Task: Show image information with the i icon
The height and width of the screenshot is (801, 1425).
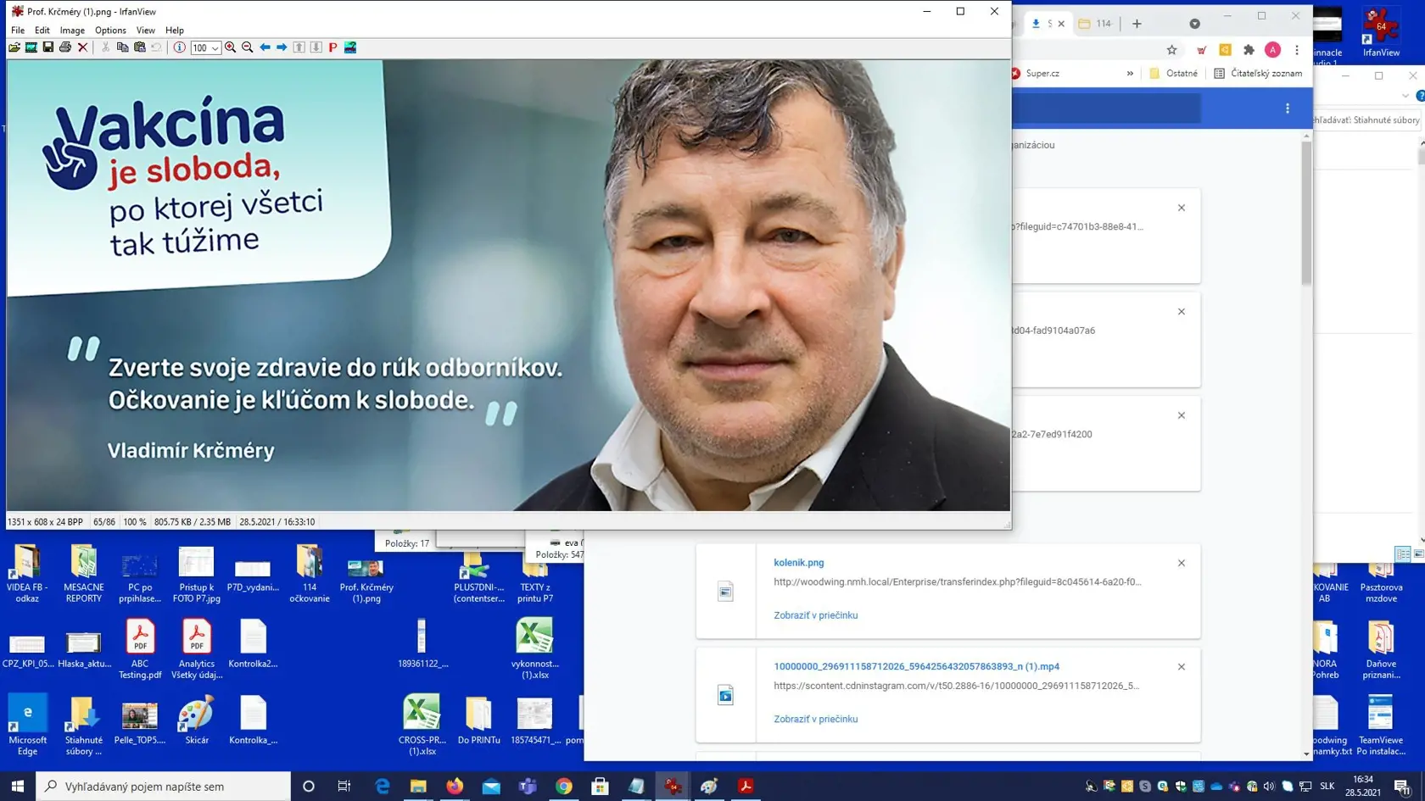Action: tap(179, 47)
